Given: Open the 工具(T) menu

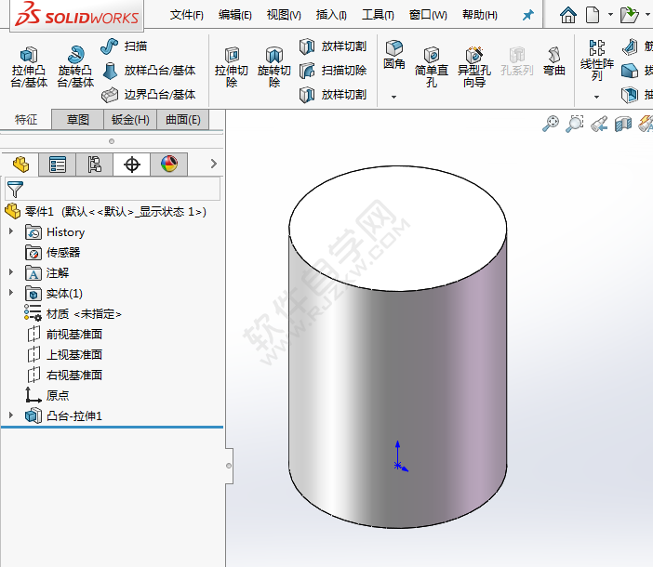Looking at the screenshot, I should click(378, 15).
